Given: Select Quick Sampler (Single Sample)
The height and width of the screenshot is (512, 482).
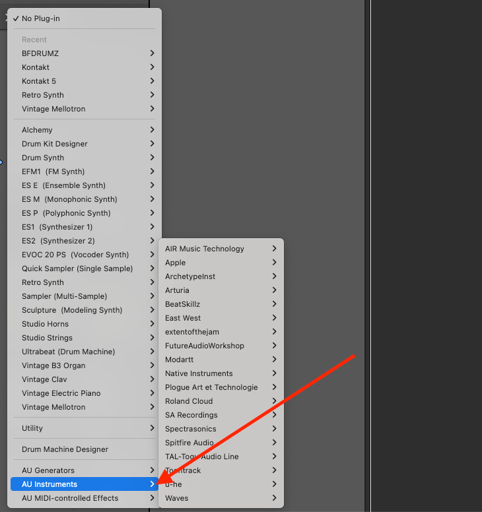Looking at the screenshot, I should pyautogui.click(x=85, y=269).
